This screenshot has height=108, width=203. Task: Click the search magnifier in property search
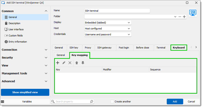(x=92, y=101)
